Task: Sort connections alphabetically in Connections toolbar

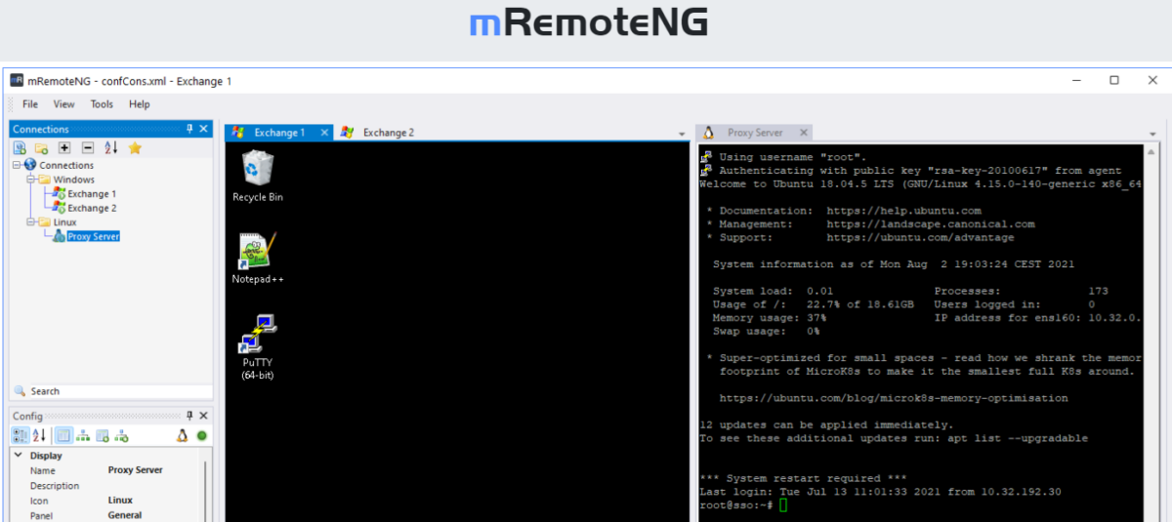Action: click(110, 147)
